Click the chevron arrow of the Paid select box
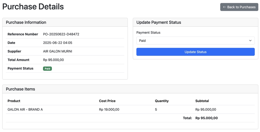260x132 pixels. pos(250,41)
